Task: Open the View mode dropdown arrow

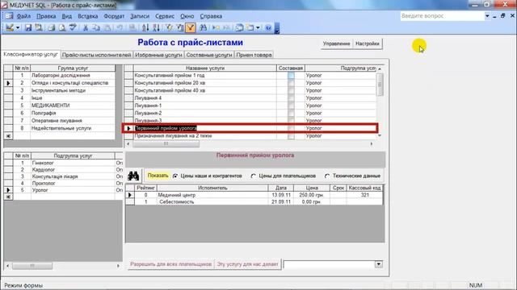Action: click(x=18, y=28)
